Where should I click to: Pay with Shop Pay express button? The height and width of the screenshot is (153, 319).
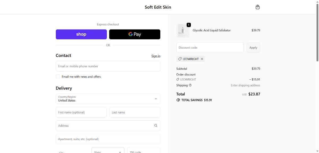click(x=81, y=34)
